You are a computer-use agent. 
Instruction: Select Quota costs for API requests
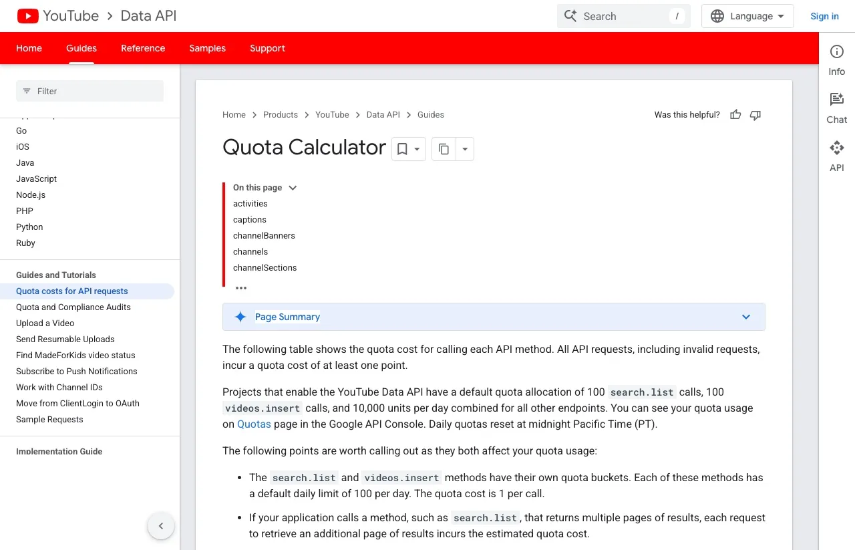coord(87,291)
